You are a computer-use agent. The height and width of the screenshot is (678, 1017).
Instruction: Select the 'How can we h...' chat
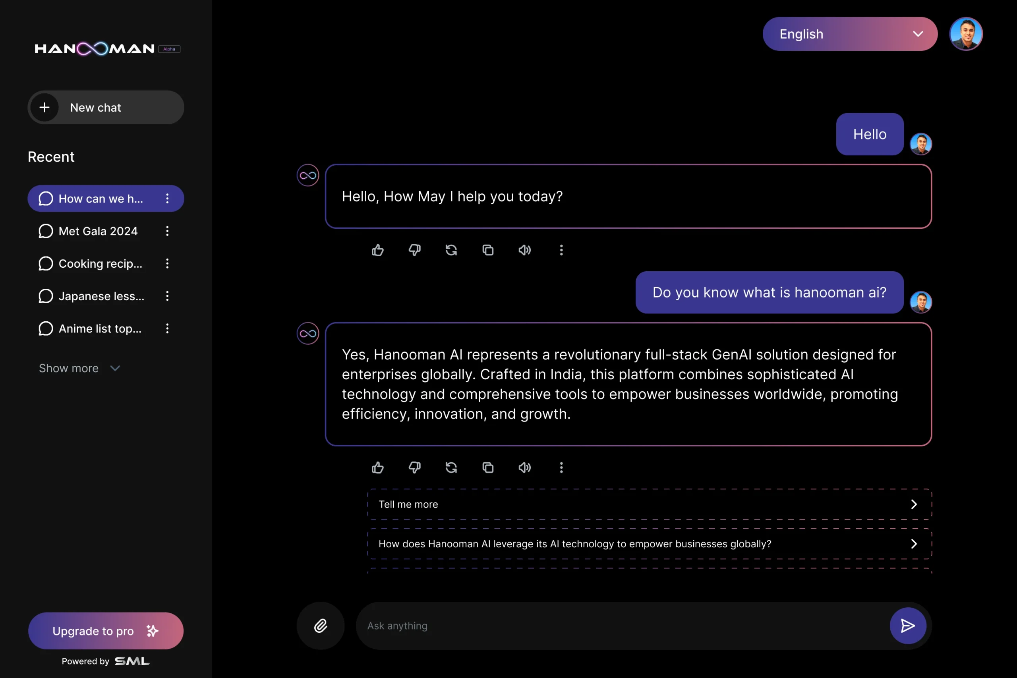point(106,199)
